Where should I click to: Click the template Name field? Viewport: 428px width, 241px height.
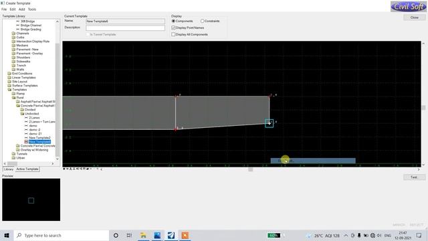click(125, 21)
